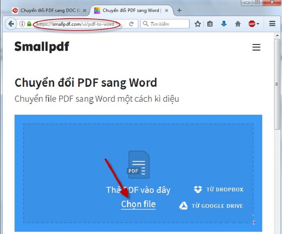The width and height of the screenshot is (282, 234).
Task: Close the 'Chuyển đổi PDF sang DOC' tab
Action: tap(84, 10)
